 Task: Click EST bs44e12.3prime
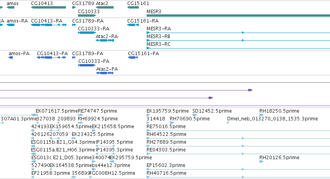click(x=93, y=169)
